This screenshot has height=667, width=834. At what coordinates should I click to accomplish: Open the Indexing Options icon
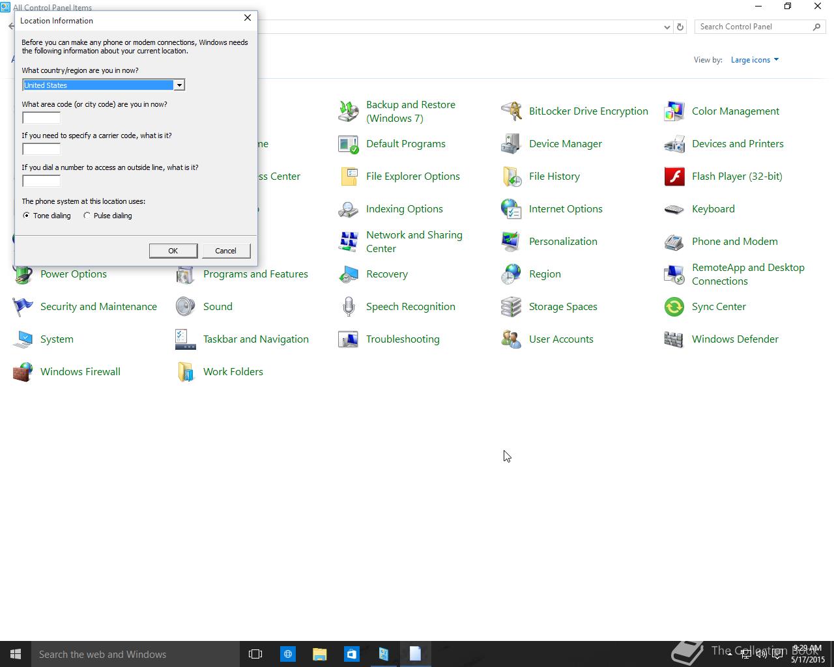click(349, 209)
